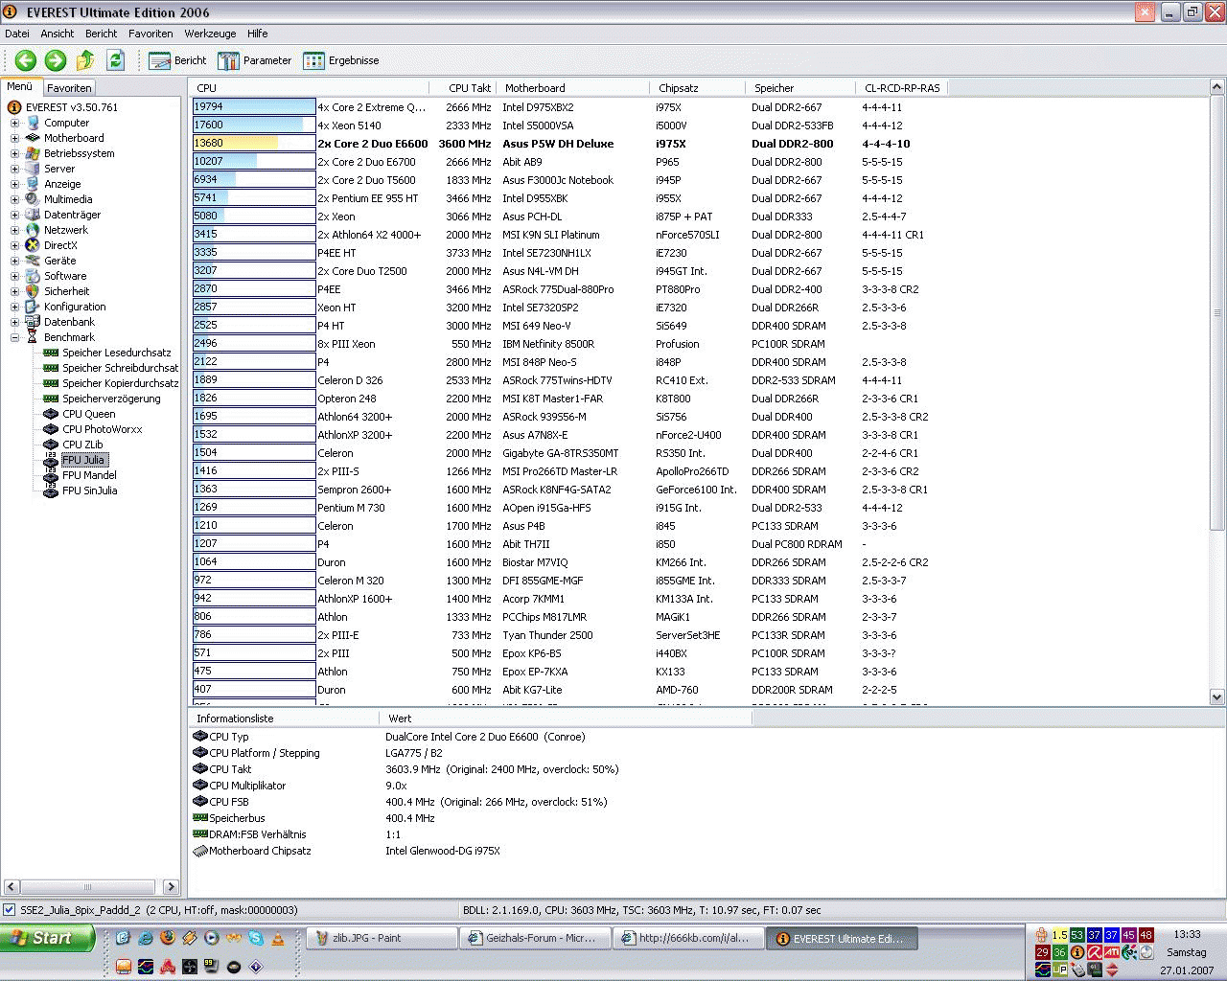The image size is (1227, 981).
Task: Expand the Netzwerk tree node
Action: point(14,230)
